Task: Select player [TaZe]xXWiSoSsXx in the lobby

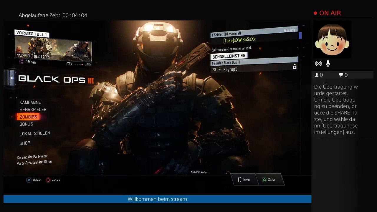Action: pyautogui.click(x=239, y=40)
